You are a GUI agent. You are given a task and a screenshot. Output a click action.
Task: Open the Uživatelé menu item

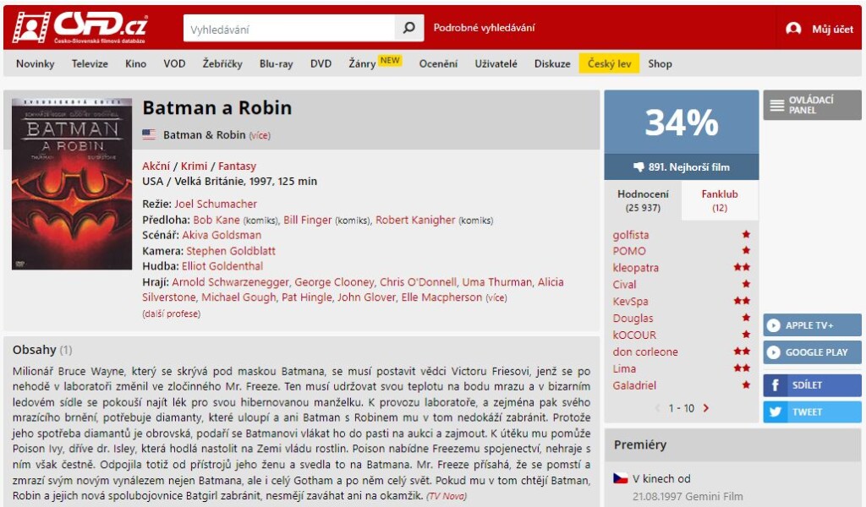[496, 64]
